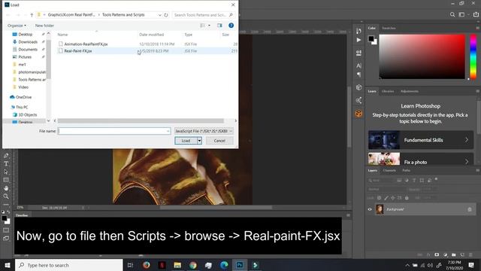Click the Background layer thumbnail

coord(380,209)
